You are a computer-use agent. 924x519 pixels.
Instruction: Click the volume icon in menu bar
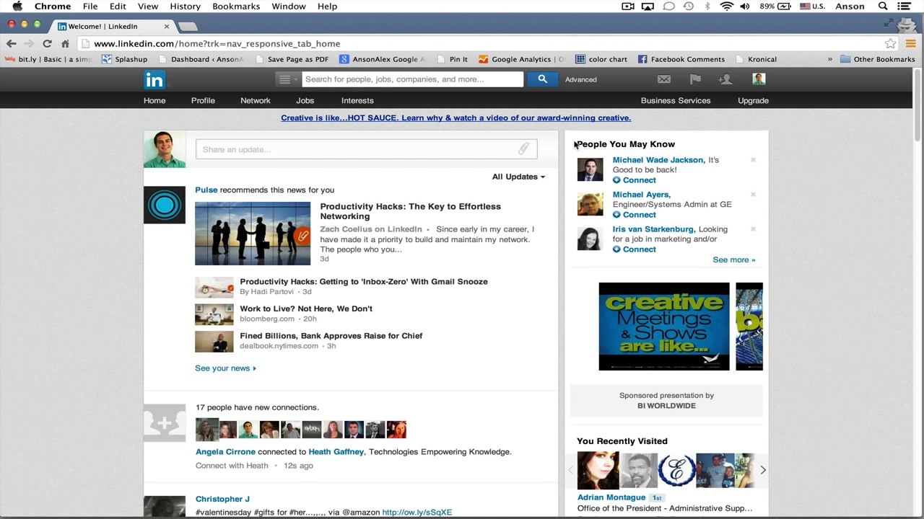coord(745,6)
